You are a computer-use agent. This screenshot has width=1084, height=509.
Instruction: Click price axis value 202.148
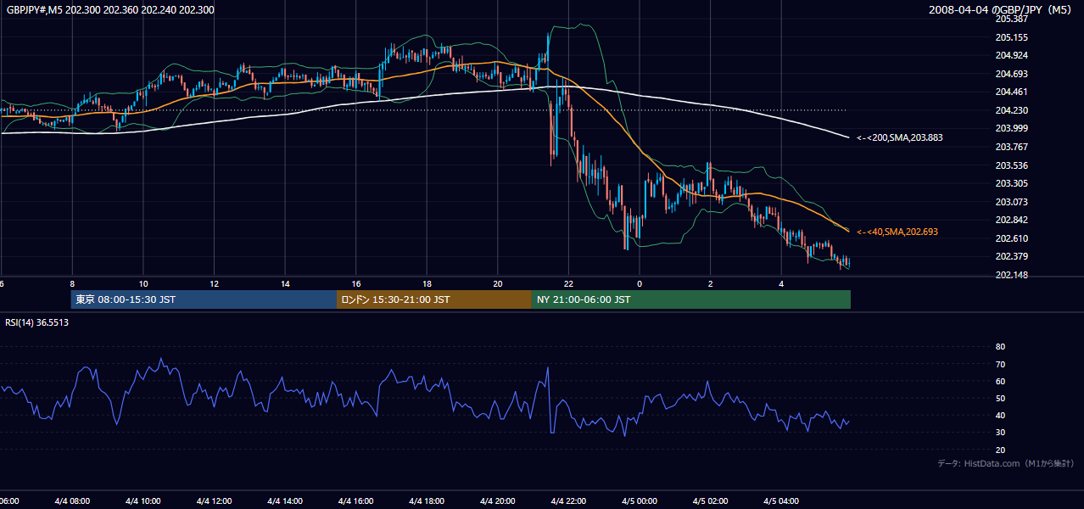(1012, 275)
